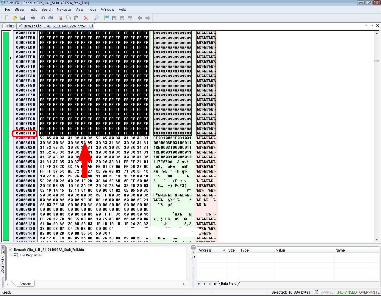
Task: Click next Data panel tab arrow
Action: coord(210,284)
